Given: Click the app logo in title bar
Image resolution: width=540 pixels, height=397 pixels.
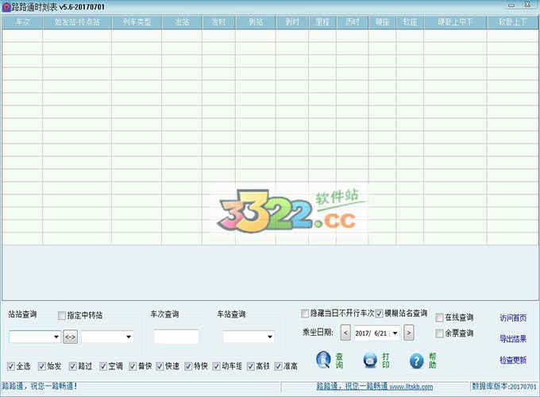Looking at the screenshot, I should pyautogui.click(x=6, y=6).
